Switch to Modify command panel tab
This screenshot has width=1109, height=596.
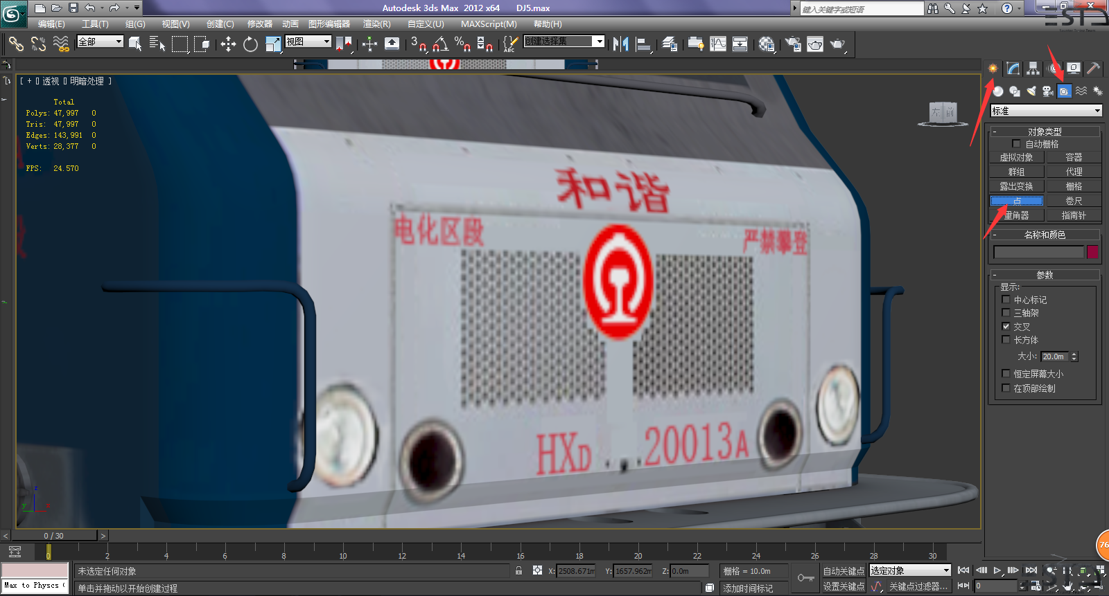(1013, 68)
